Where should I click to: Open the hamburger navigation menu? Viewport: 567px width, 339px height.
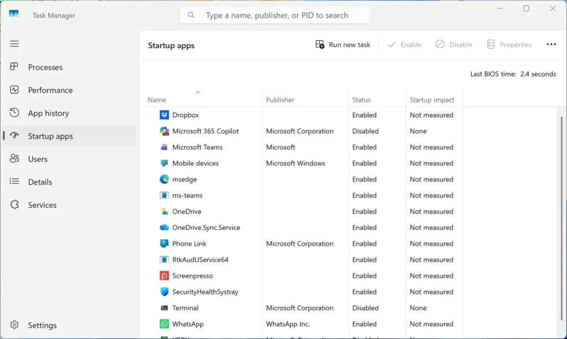coord(14,44)
